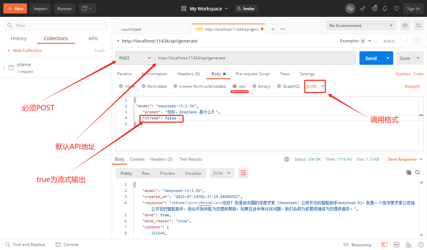Switch to single pane view icon
The height and width of the screenshot is (250, 427).
point(384,245)
